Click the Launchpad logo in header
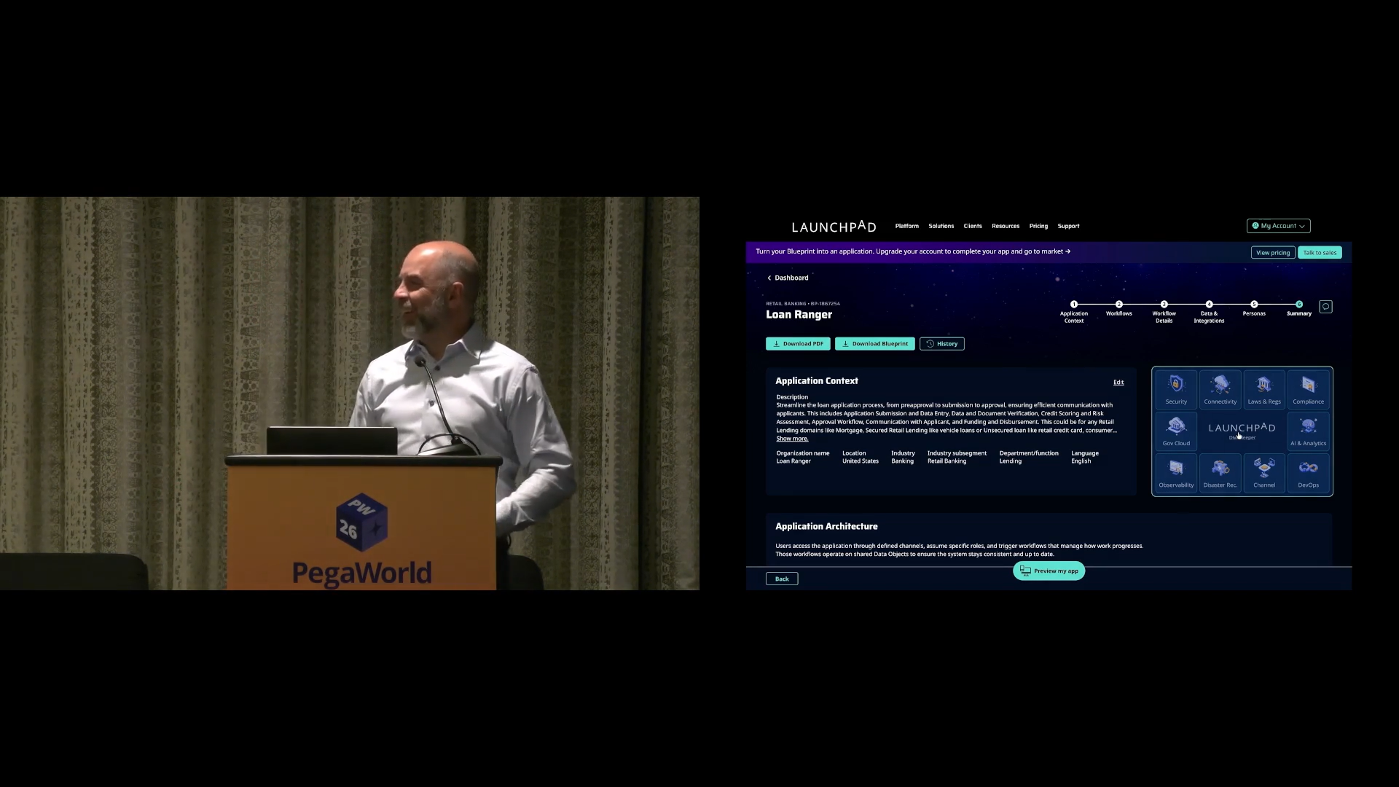Viewport: 1399px width, 787px height. coord(834,227)
